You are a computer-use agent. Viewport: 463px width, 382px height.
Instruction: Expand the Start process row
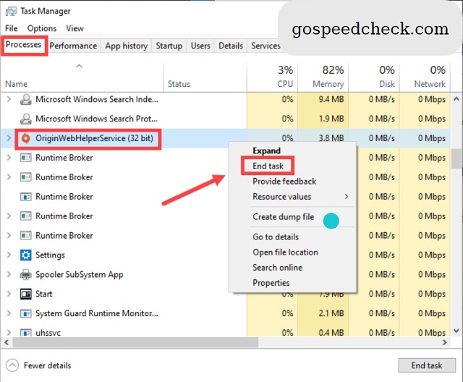[x=9, y=294]
